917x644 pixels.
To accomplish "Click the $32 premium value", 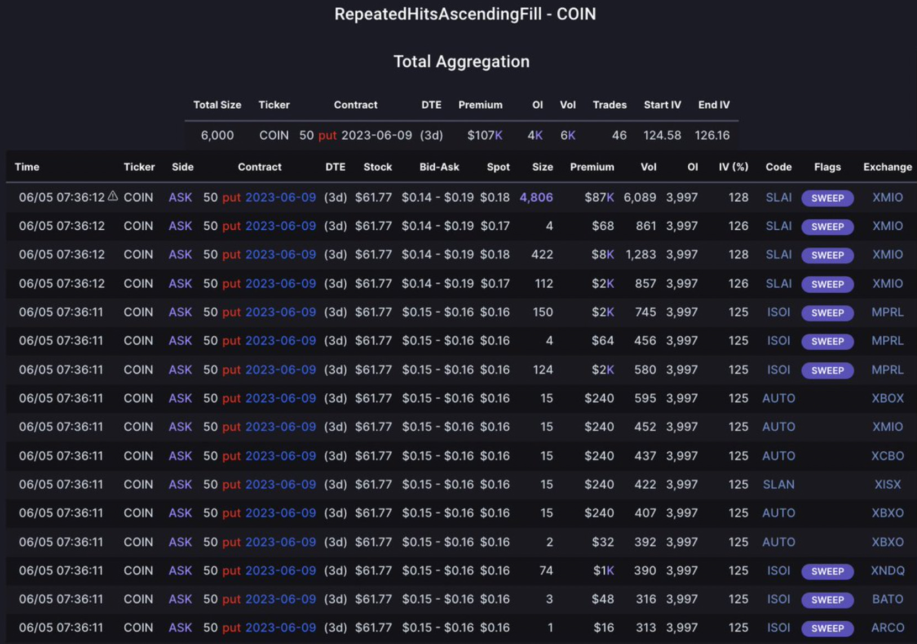I will tap(603, 542).
